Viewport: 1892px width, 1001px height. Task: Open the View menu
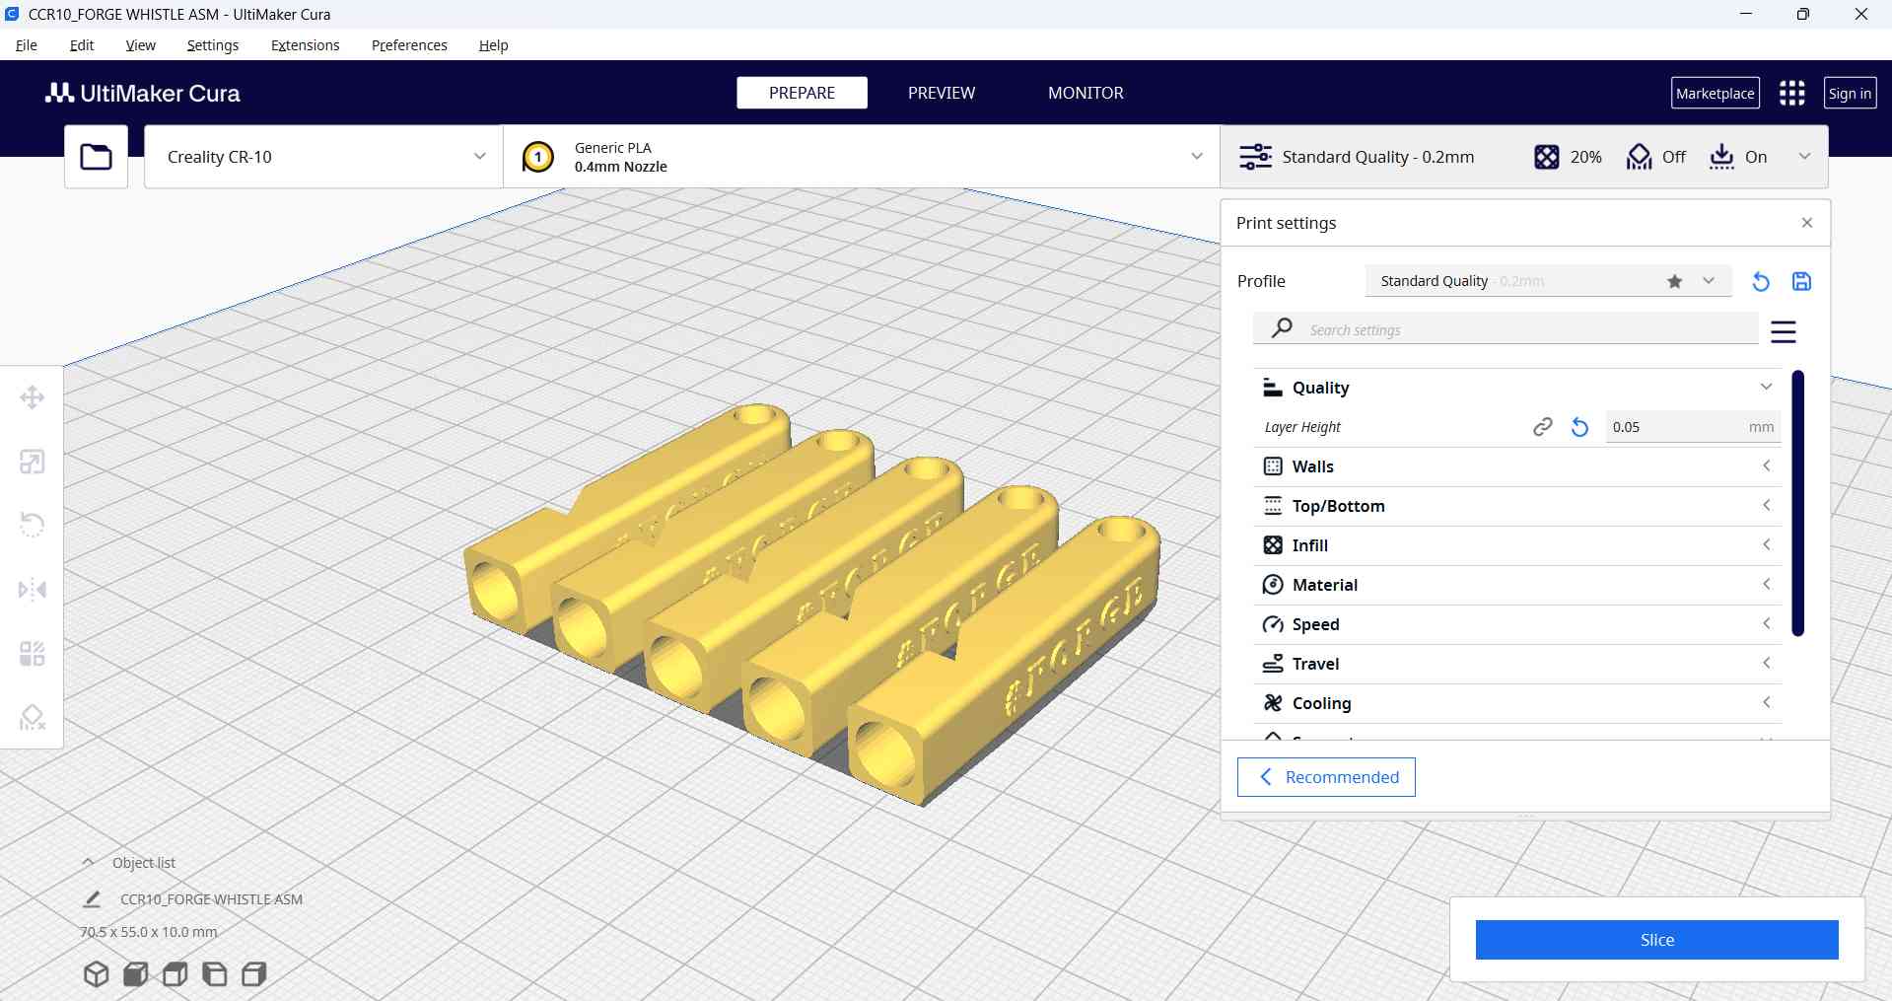click(x=140, y=45)
